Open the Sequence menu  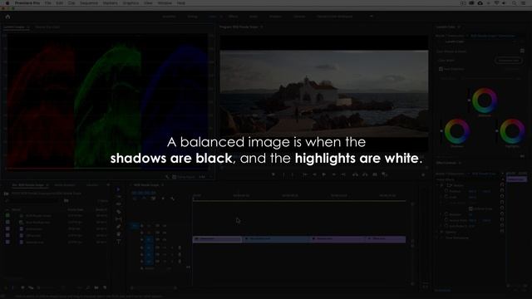tap(89, 3)
